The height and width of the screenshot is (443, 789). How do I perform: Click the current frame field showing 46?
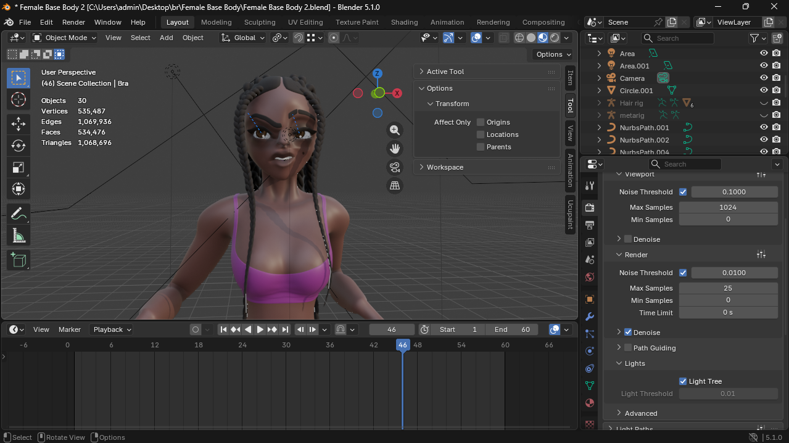point(392,329)
